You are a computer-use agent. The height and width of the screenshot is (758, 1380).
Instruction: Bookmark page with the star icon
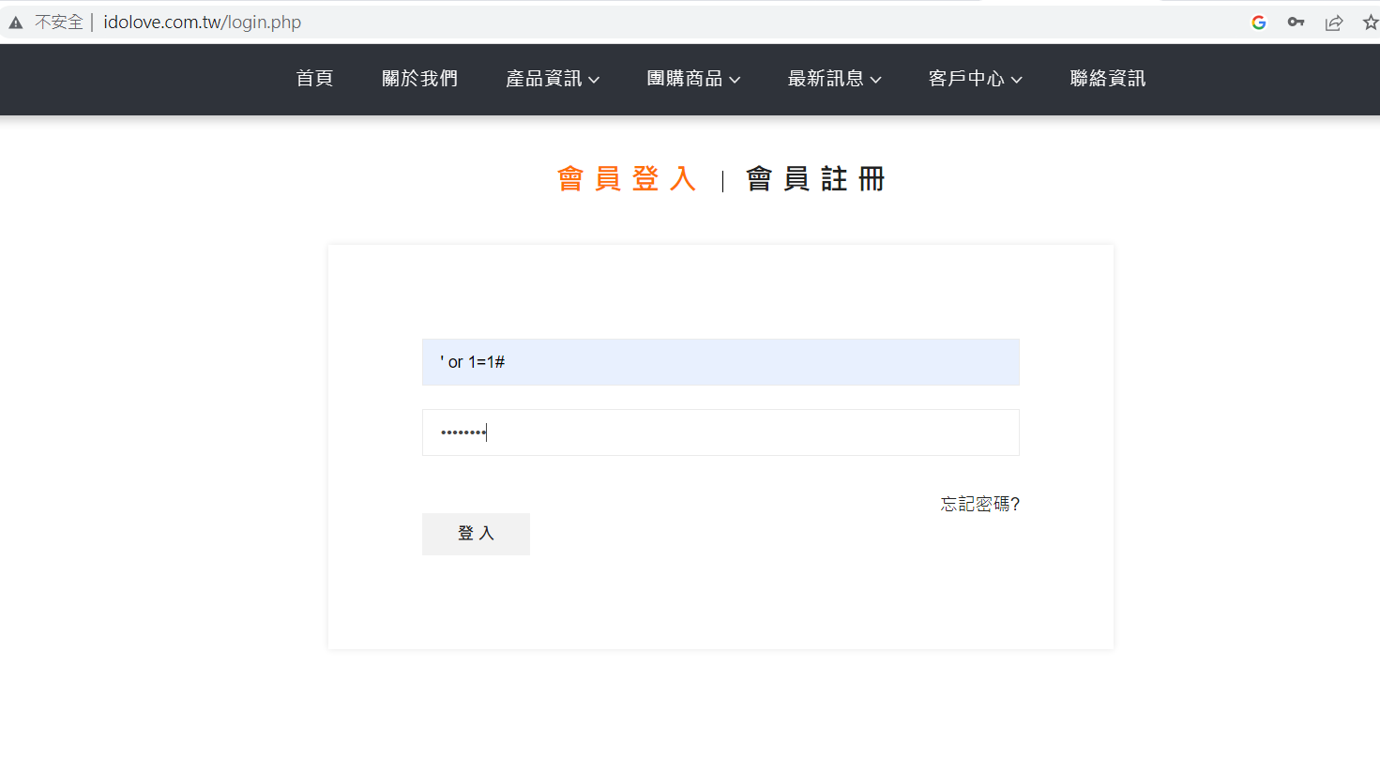tap(1371, 23)
